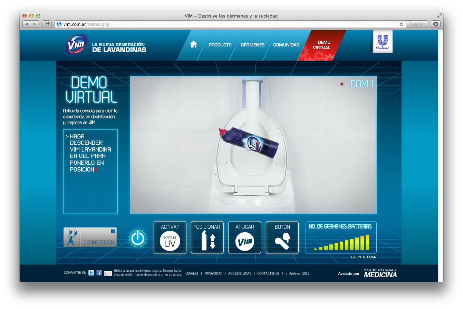The image size is (463, 309).
Task: Select the Posicionar bottle control
Action: tap(207, 237)
